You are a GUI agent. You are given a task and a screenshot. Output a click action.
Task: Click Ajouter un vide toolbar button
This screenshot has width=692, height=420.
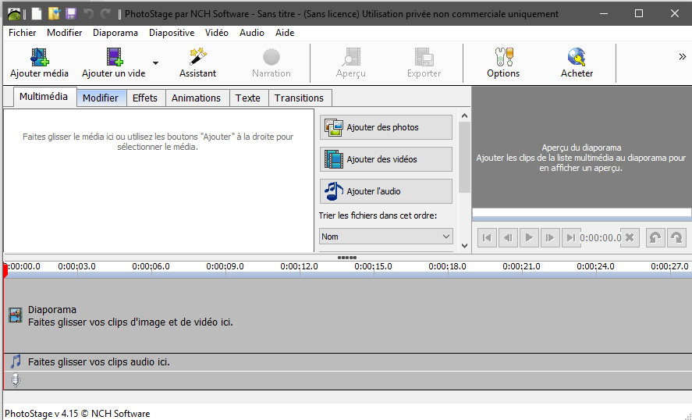click(x=114, y=63)
